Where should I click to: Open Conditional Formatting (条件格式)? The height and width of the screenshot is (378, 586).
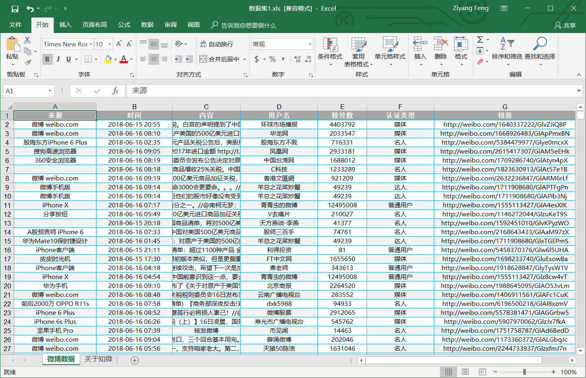click(330, 52)
